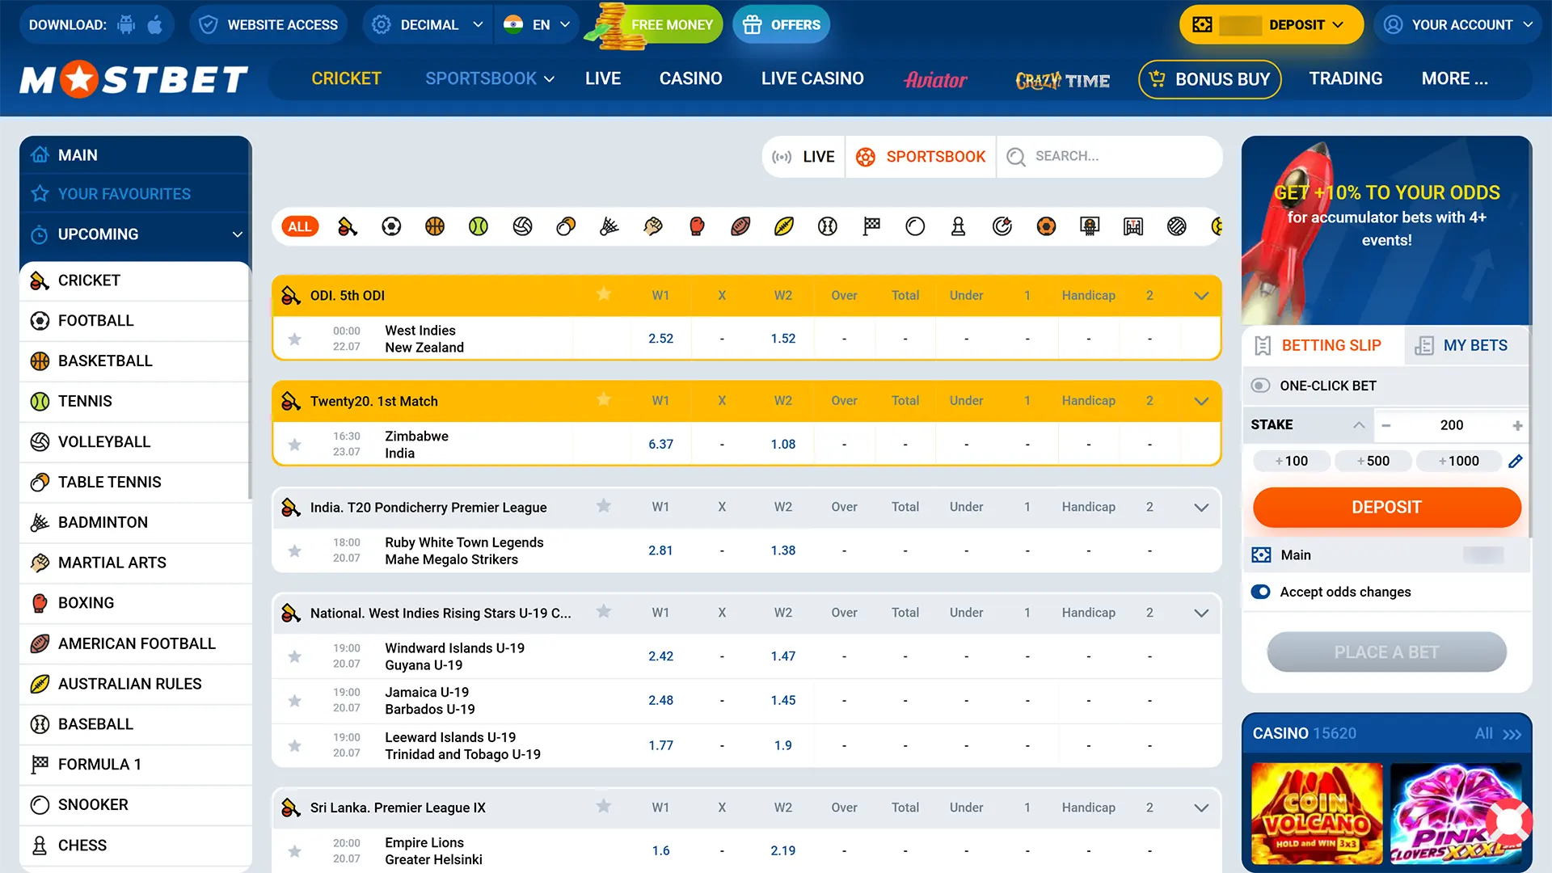This screenshot has width=1552, height=873.
Task: Collapse the ODI 5th ODI league section
Action: [x=1201, y=296]
